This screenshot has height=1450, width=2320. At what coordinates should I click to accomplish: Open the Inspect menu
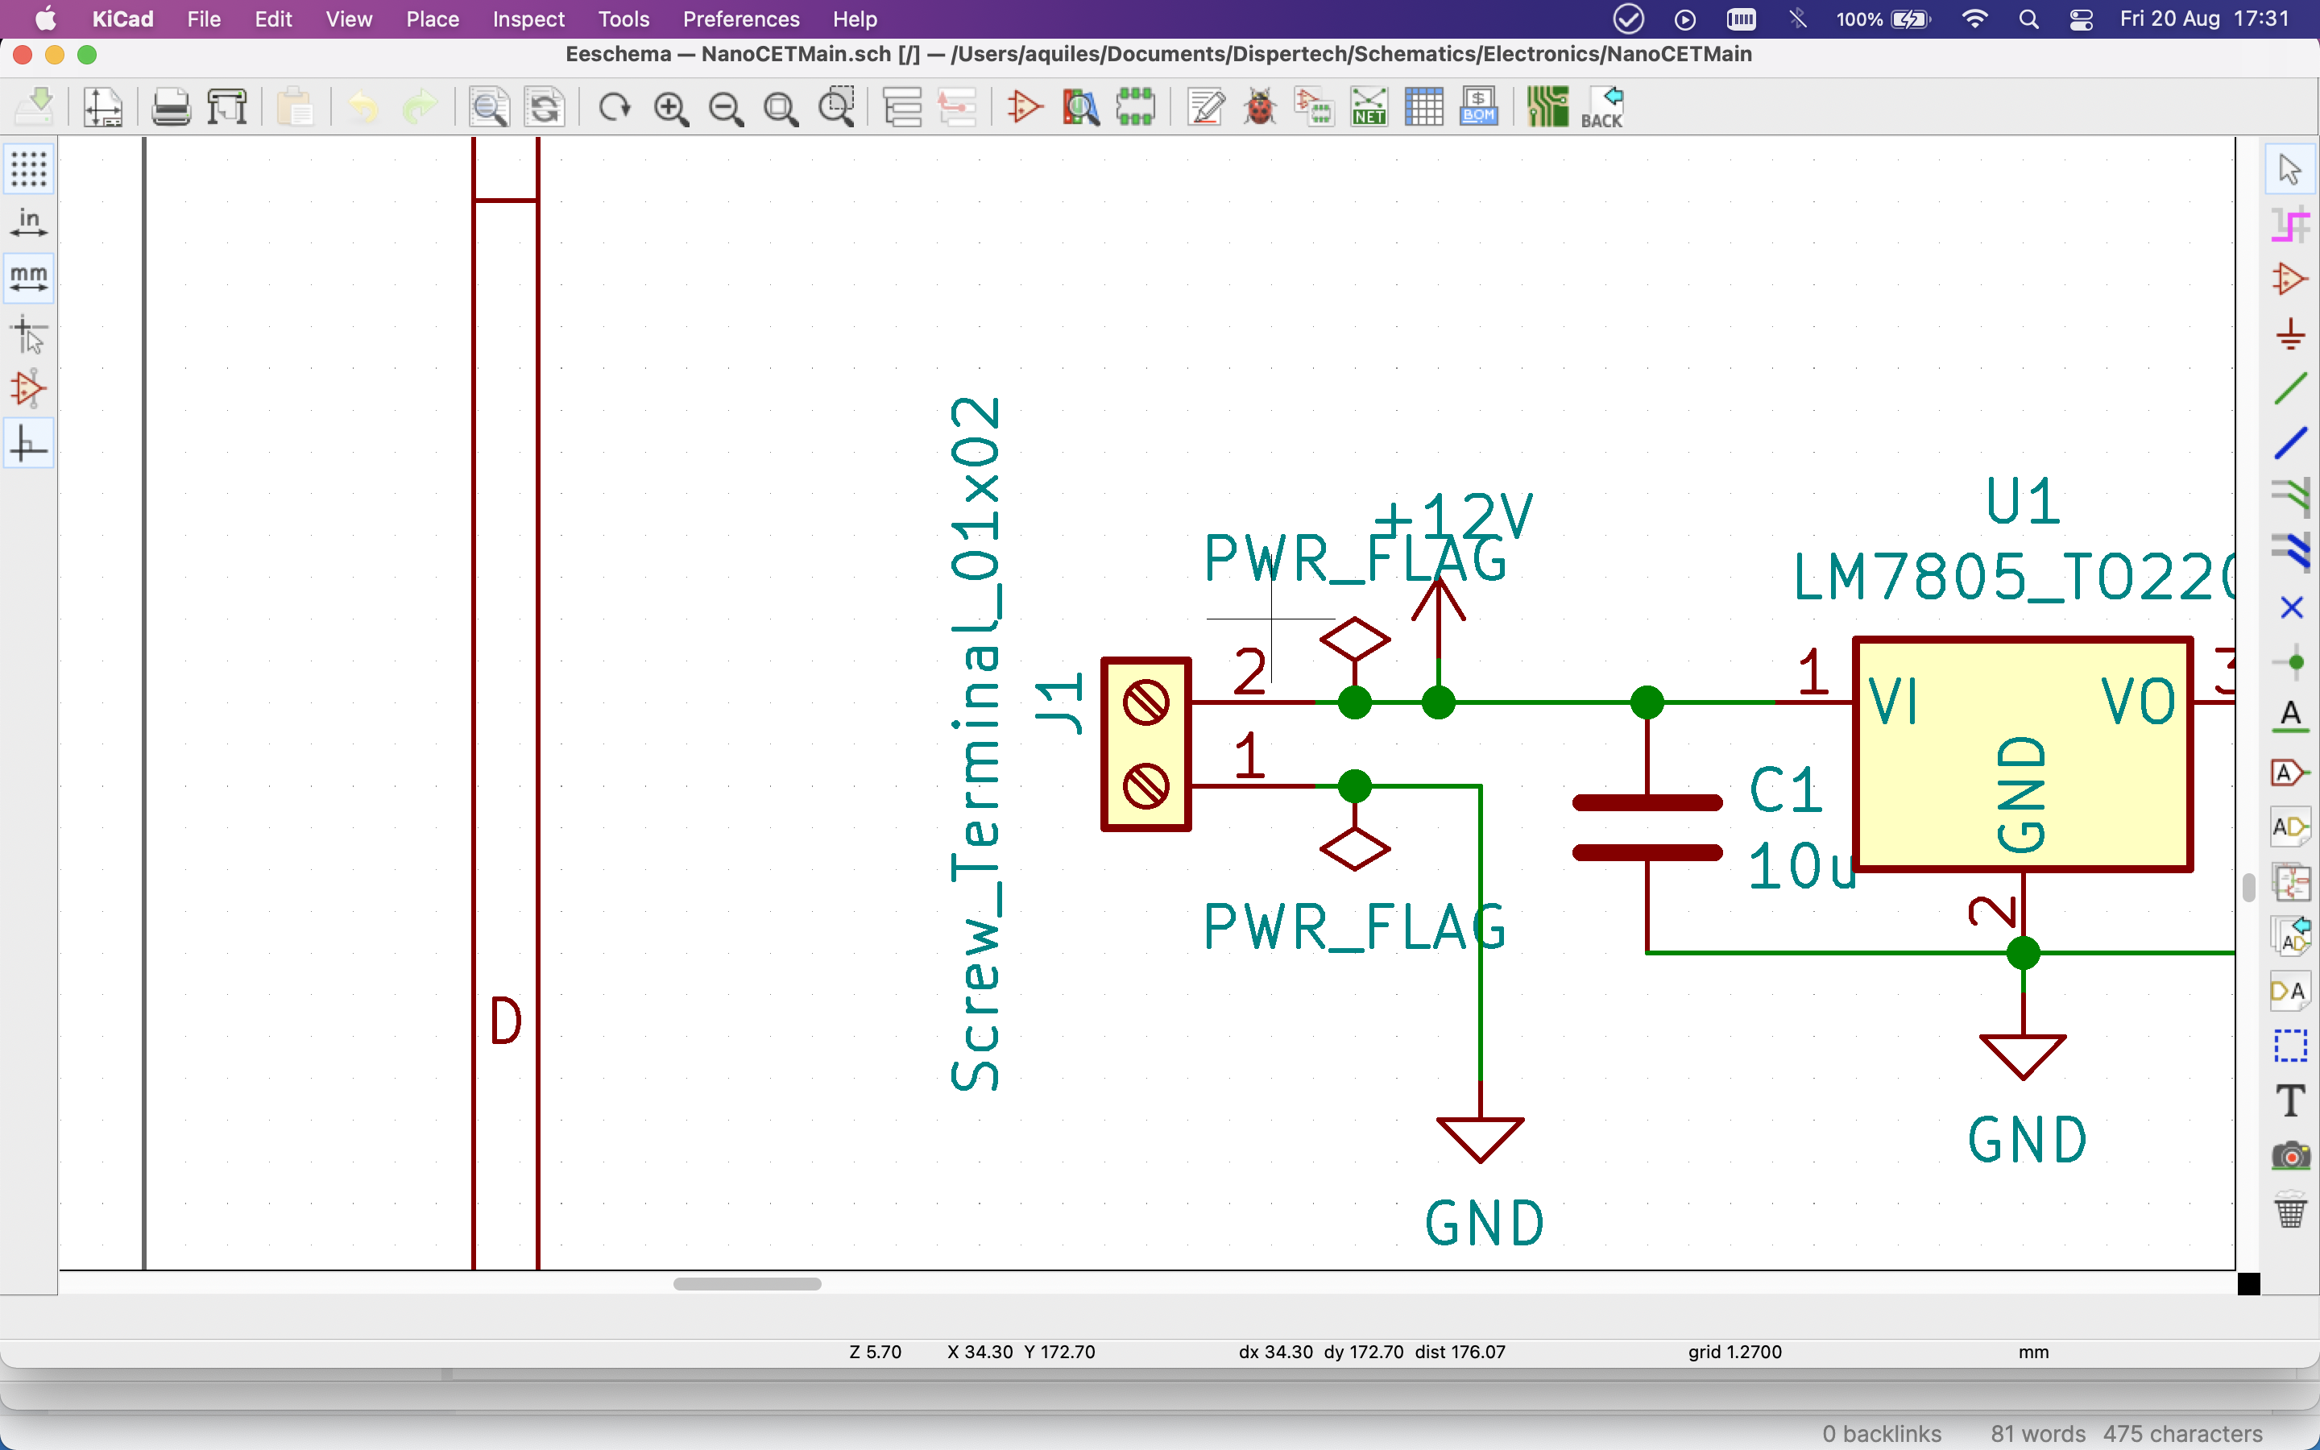(528, 19)
